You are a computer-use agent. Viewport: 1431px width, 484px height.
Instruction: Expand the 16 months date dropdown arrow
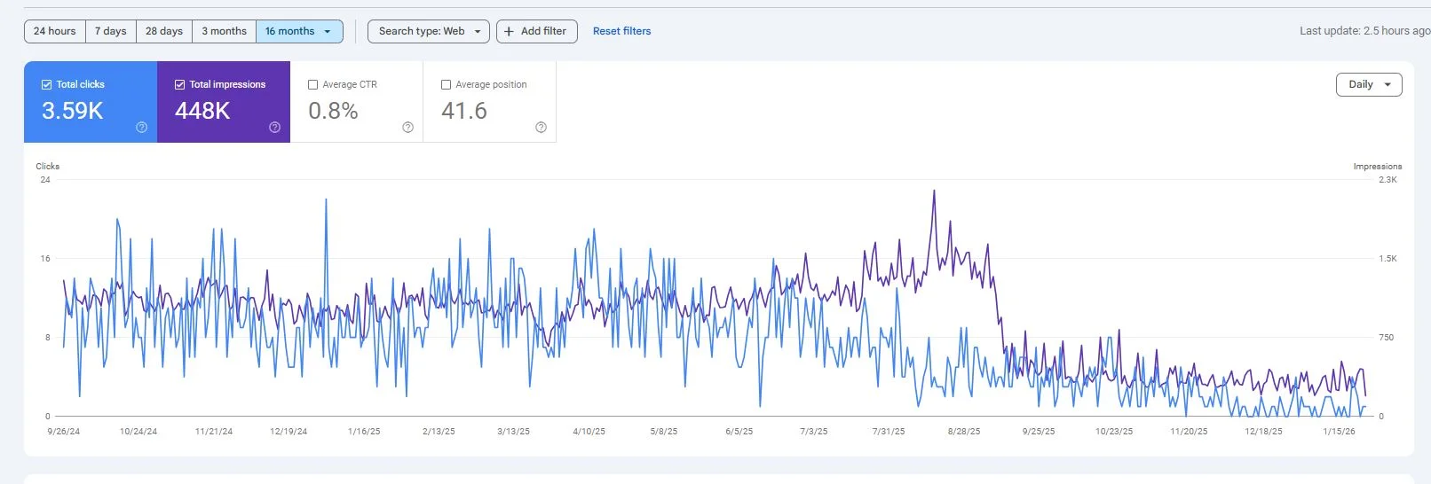(x=328, y=32)
